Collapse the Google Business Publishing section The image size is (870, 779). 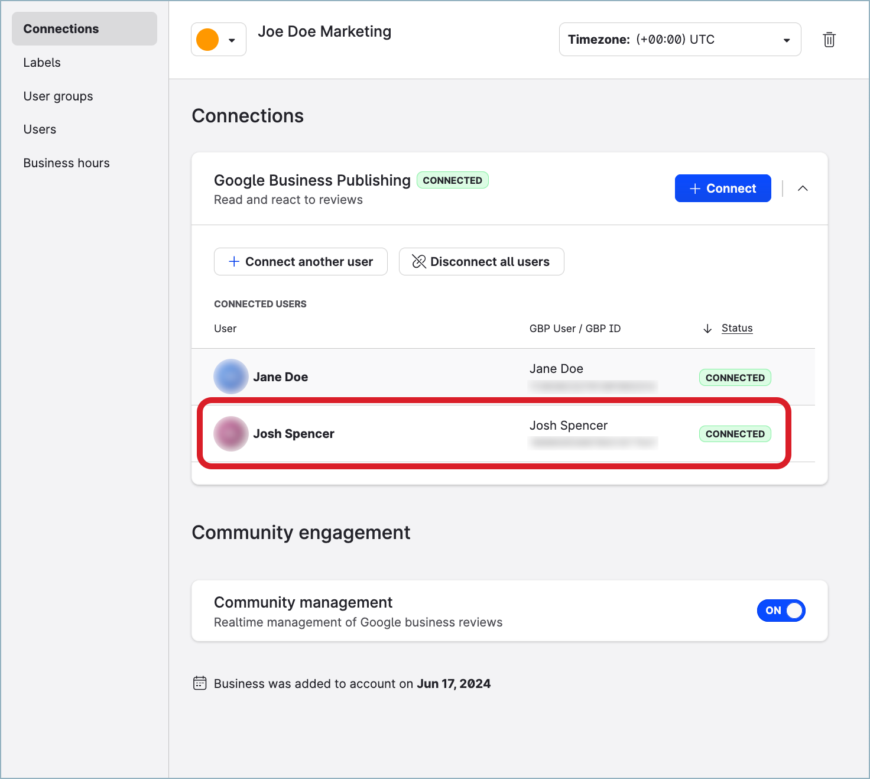(x=802, y=189)
